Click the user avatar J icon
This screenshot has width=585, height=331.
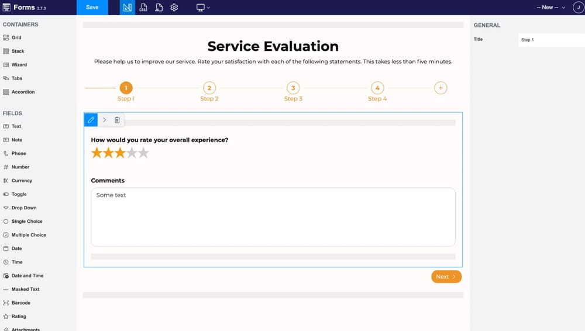[x=577, y=8]
